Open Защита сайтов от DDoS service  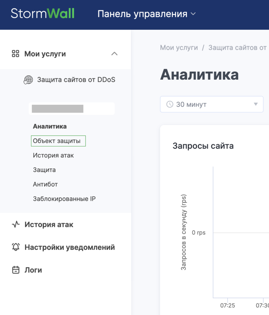tap(76, 80)
